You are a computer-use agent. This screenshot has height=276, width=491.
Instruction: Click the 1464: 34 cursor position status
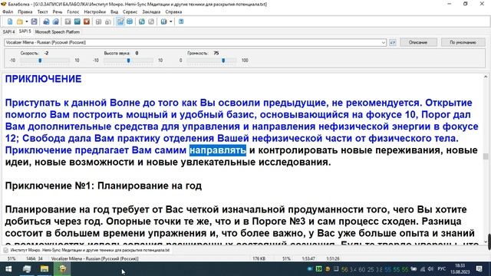(35, 259)
